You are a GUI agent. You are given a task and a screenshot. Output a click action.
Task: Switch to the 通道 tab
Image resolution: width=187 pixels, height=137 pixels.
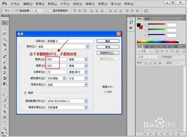(147, 47)
